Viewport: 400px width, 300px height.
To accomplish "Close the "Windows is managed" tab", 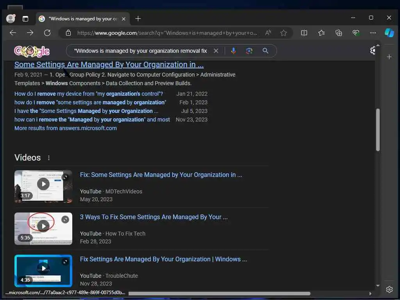I will pyautogui.click(x=123, y=19).
